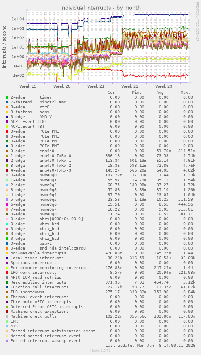Click the blue swatch beside 7-fasteoi pinctrl_amd

[7, 102]
